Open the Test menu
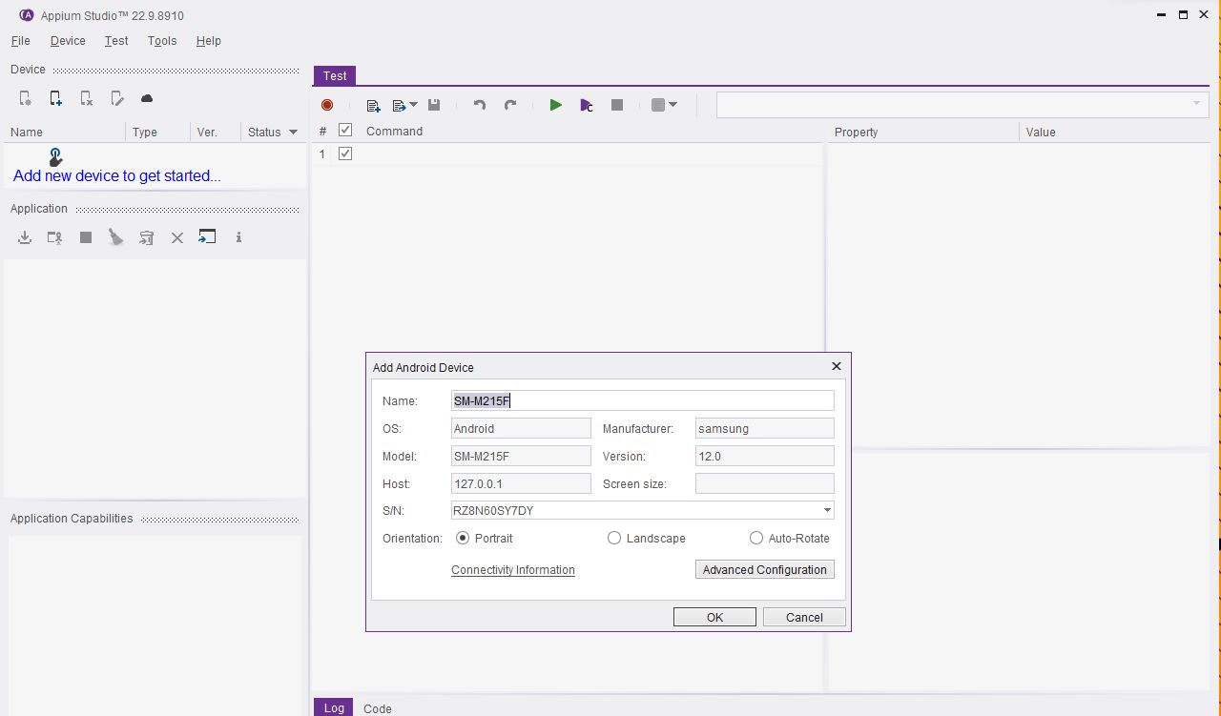Image resolution: width=1221 pixels, height=716 pixels. pos(116,41)
